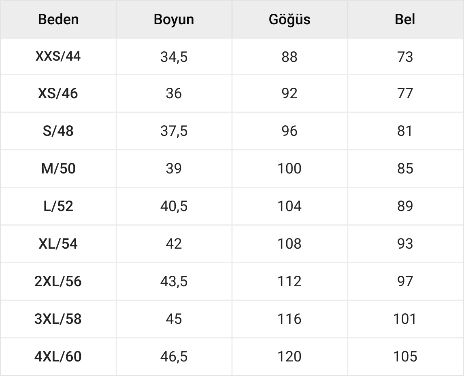Select the XL/54 size row label
The image size is (464, 376).
coord(58,244)
